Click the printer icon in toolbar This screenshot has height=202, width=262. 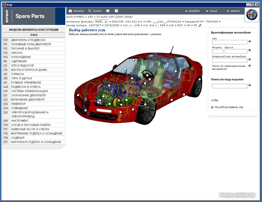tap(108, 11)
